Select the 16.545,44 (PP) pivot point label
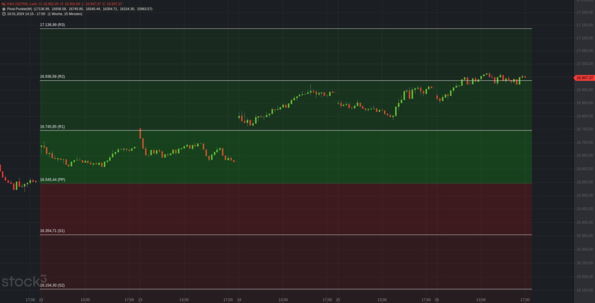Viewport: 595px width, 303px height. 52,180
